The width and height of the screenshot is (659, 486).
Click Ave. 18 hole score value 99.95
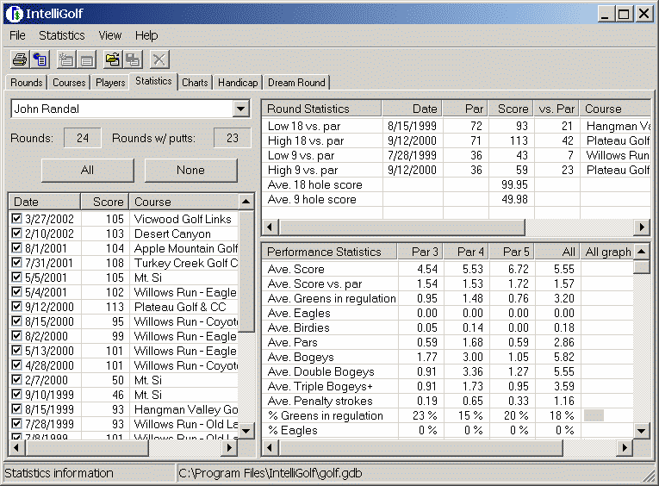(x=514, y=184)
